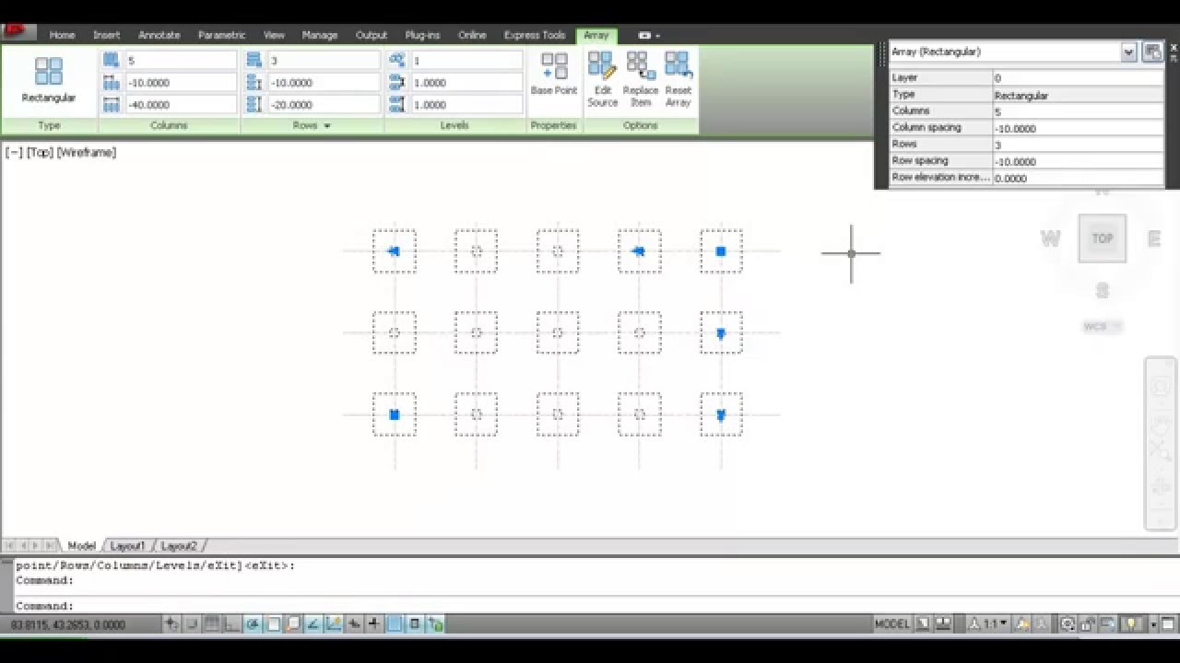Open the 1:1 annotation scale dropdown
The height and width of the screenshot is (663, 1180).
pos(988,623)
